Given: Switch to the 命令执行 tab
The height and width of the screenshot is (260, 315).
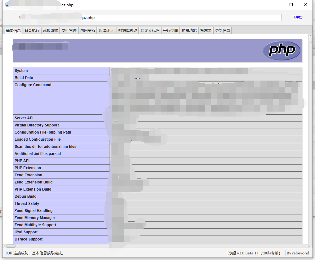Looking at the screenshot, I should (x=31, y=30).
